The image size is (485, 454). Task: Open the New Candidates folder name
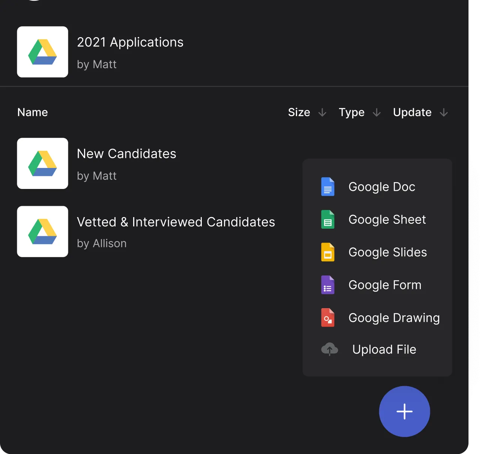(126, 154)
